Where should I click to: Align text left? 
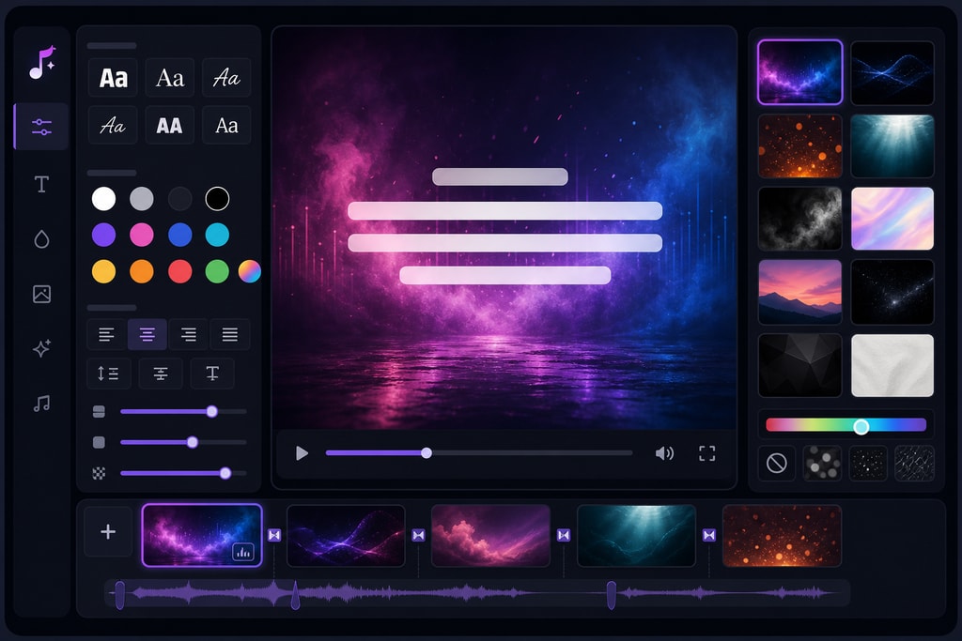tap(107, 335)
